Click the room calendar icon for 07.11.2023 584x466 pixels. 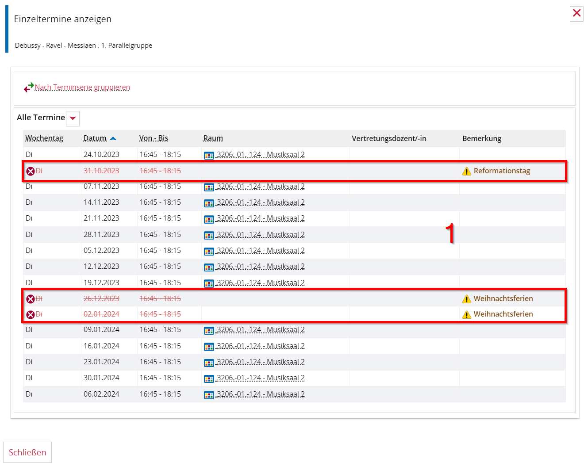209,187
